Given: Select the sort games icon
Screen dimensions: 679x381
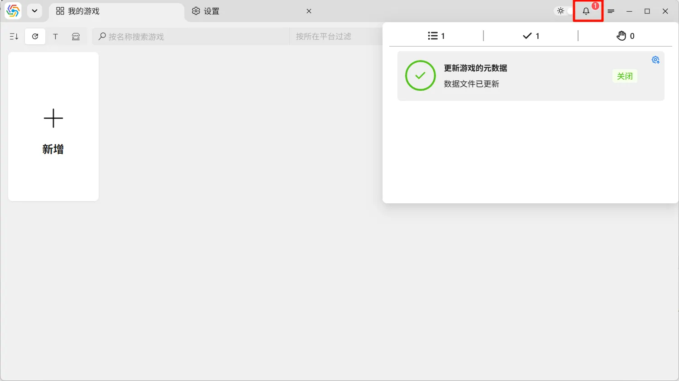Looking at the screenshot, I should pyautogui.click(x=14, y=37).
